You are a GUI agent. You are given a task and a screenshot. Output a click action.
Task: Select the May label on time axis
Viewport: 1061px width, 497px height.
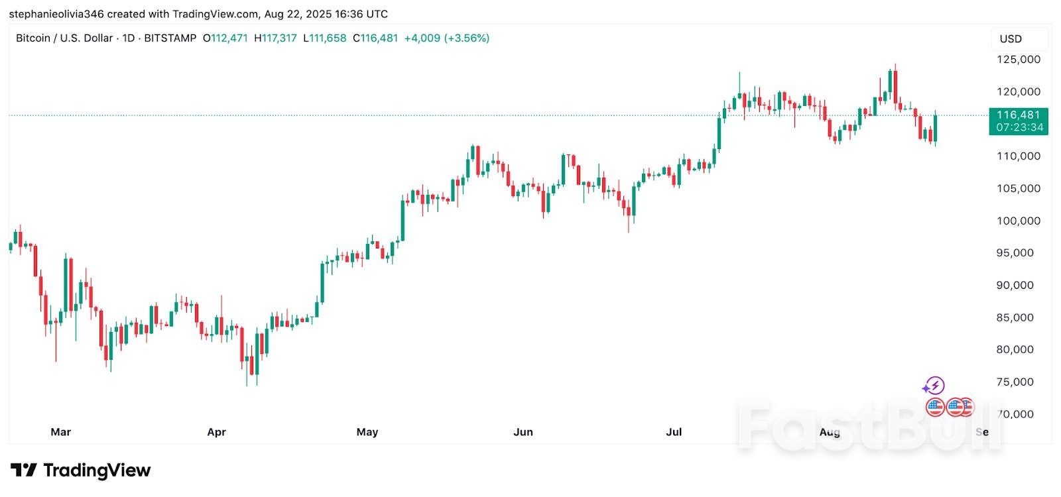(x=367, y=432)
